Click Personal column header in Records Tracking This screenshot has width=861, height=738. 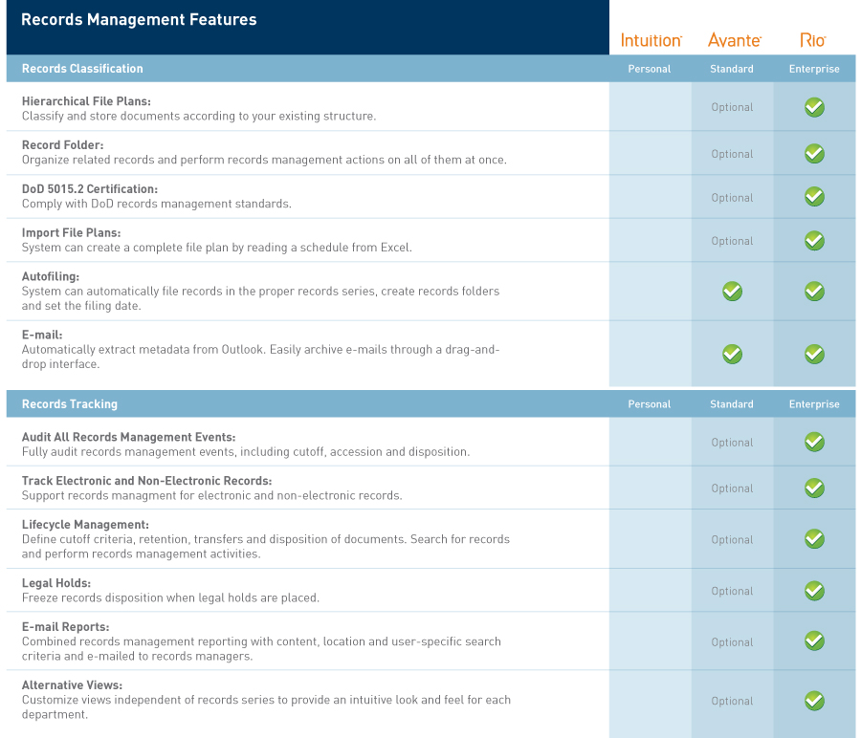[x=650, y=404]
